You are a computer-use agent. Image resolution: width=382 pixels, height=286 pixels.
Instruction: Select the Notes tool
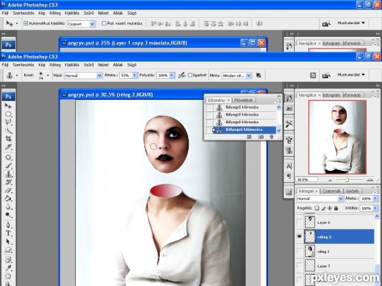8,260
